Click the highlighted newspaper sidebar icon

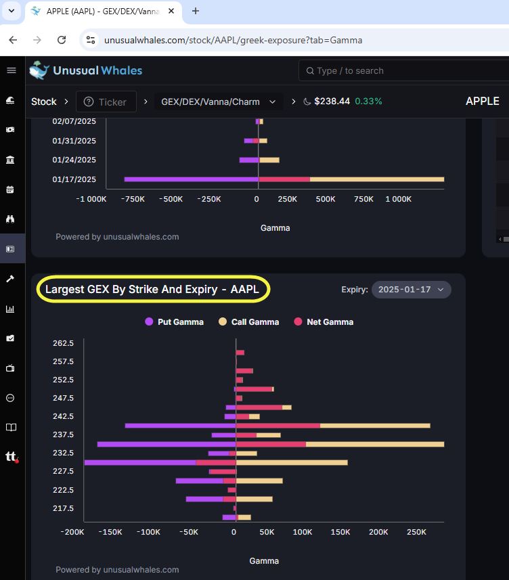(x=10, y=249)
